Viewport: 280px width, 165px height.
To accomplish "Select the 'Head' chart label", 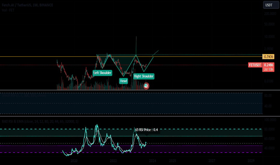I will click(x=123, y=81).
